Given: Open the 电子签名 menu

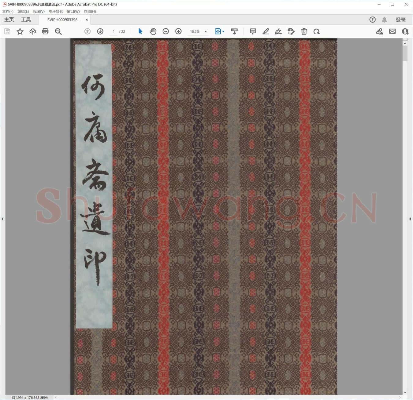Looking at the screenshot, I should [56, 12].
